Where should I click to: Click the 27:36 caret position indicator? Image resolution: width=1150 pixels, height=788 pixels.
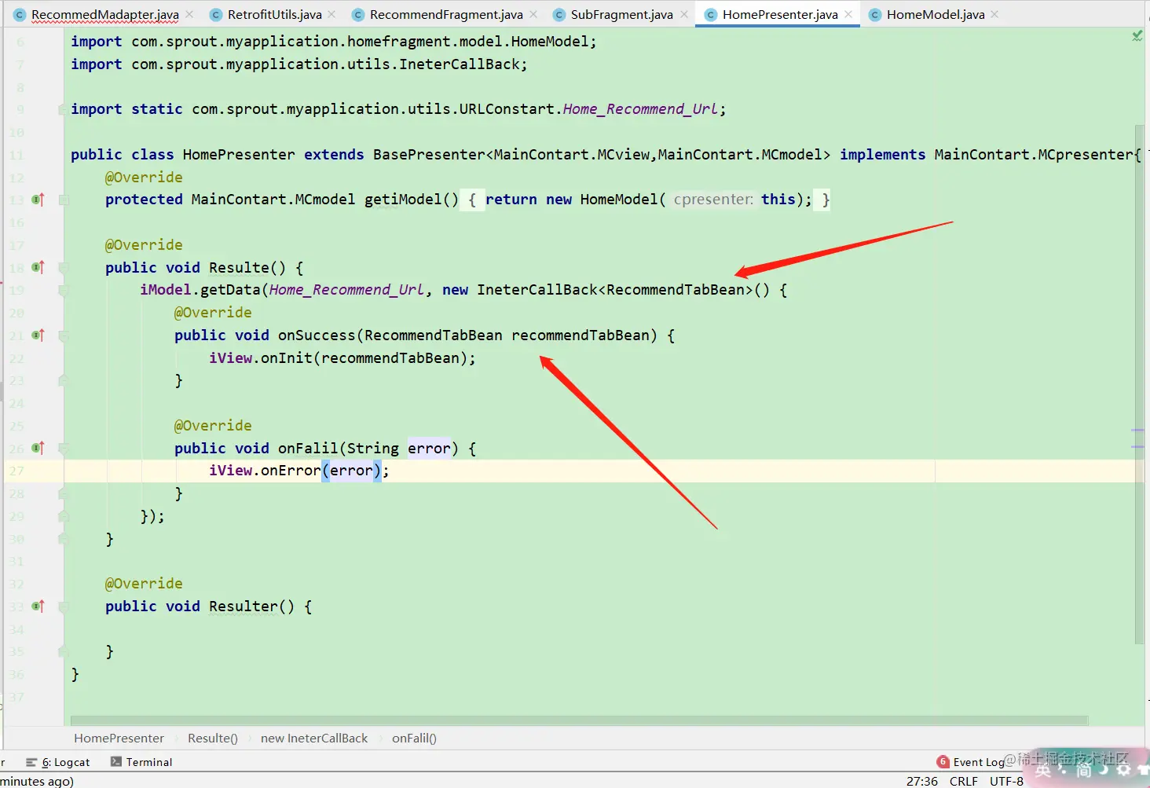tap(922, 781)
